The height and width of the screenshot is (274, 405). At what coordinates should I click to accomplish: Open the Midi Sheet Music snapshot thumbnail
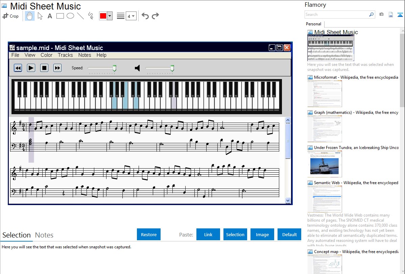tap(331, 48)
